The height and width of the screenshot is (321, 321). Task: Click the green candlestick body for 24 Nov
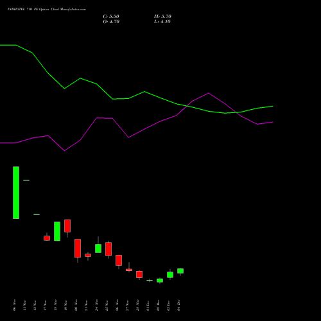coord(98,248)
